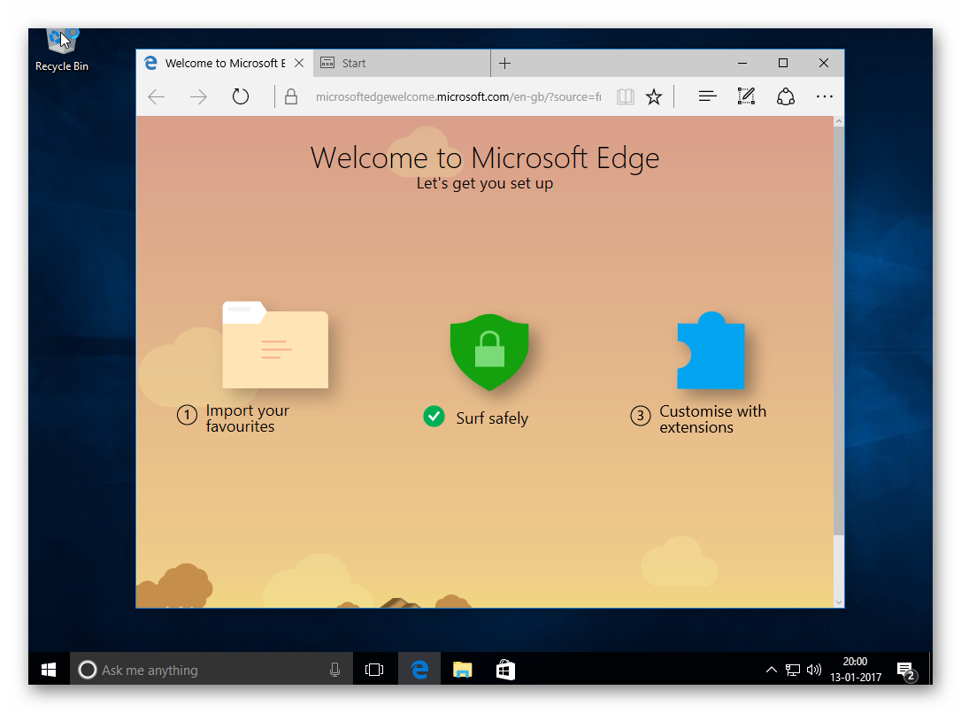
Task: Open File Explorer from the taskbar
Action: tap(462, 670)
